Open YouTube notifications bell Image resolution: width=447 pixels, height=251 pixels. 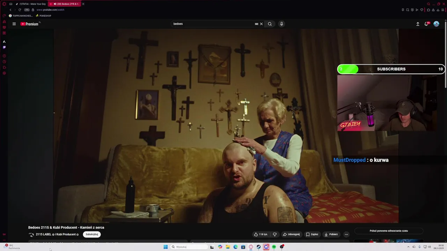click(426, 24)
